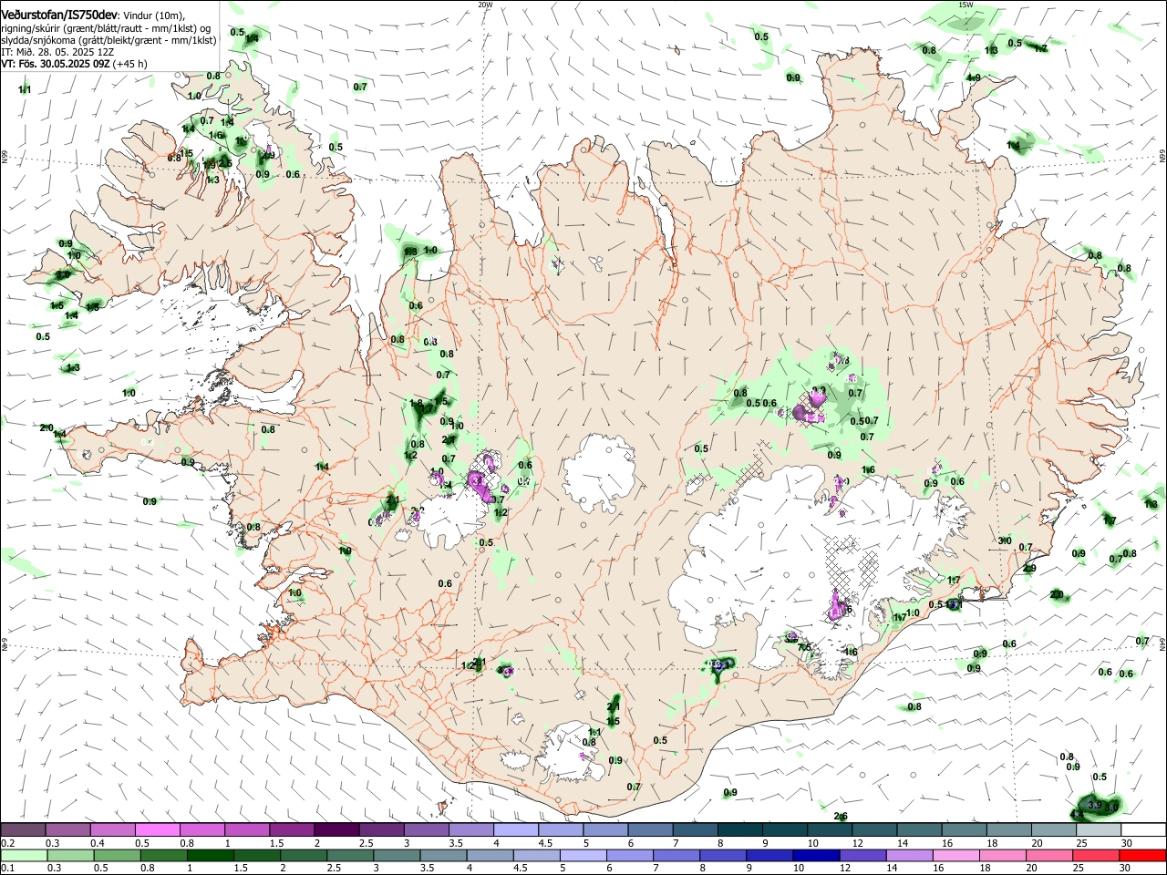Click the 'rigning/skúrir' description line
1167x875 pixels.
pyautogui.click(x=106, y=27)
